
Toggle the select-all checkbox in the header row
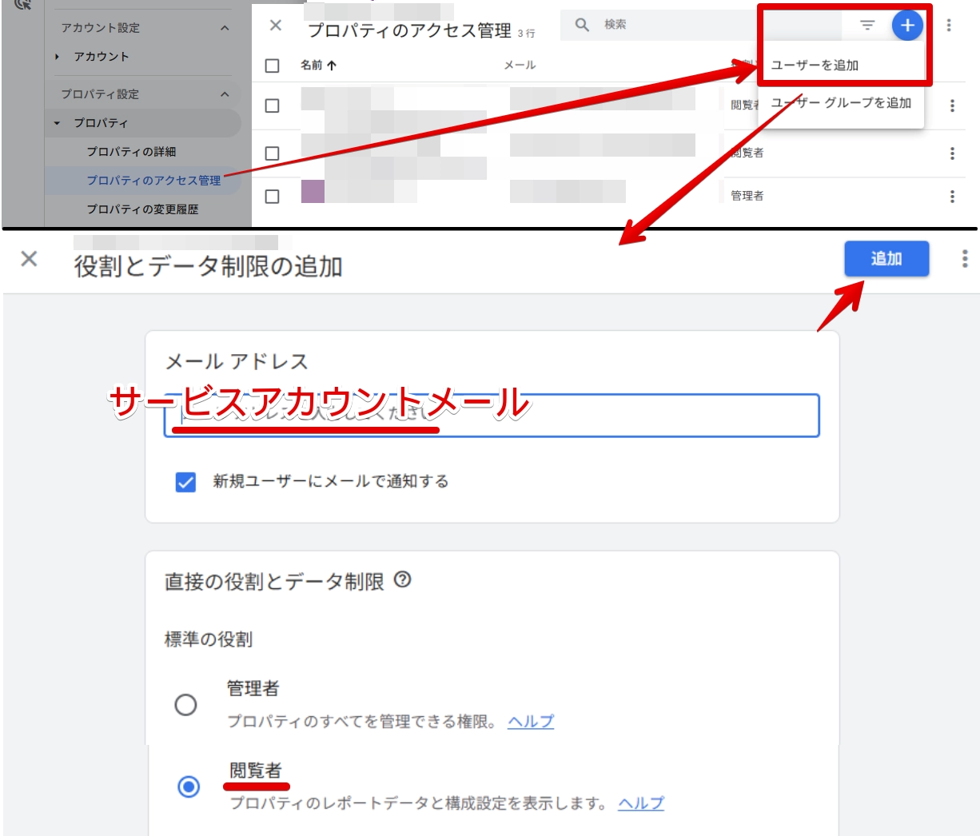[x=274, y=65]
